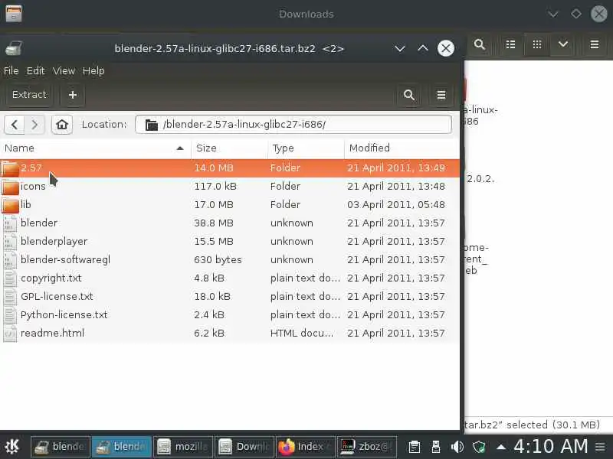Click the 4:10 AM clock
Viewport: 613px width, 459px height.
pyautogui.click(x=550, y=446)
